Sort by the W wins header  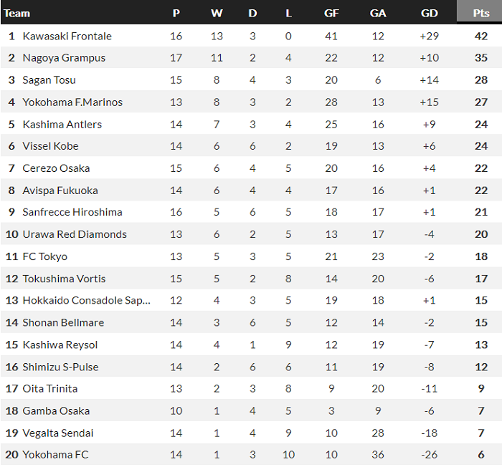(x=217, y=13)
